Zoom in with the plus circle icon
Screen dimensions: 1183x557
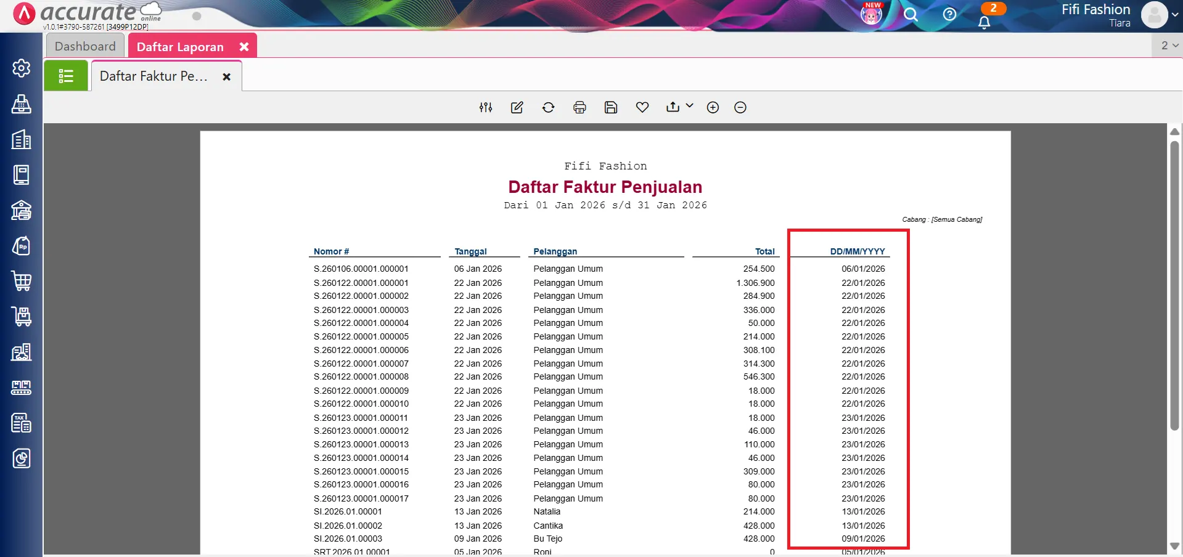tap(713, 107)
